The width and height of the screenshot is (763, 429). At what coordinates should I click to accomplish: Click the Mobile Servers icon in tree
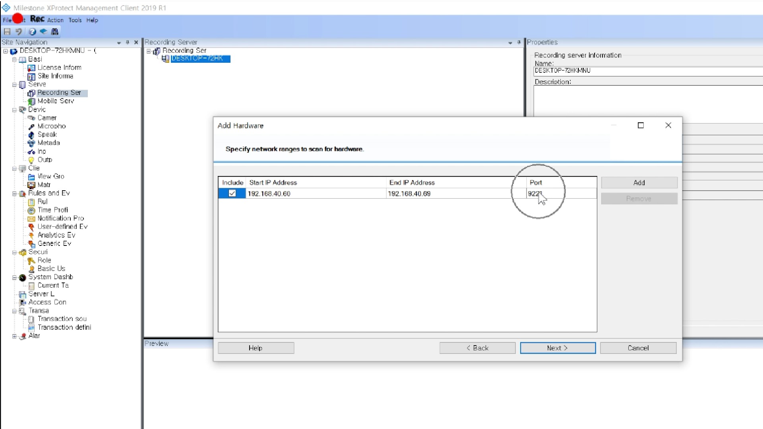tap(31, 101)
